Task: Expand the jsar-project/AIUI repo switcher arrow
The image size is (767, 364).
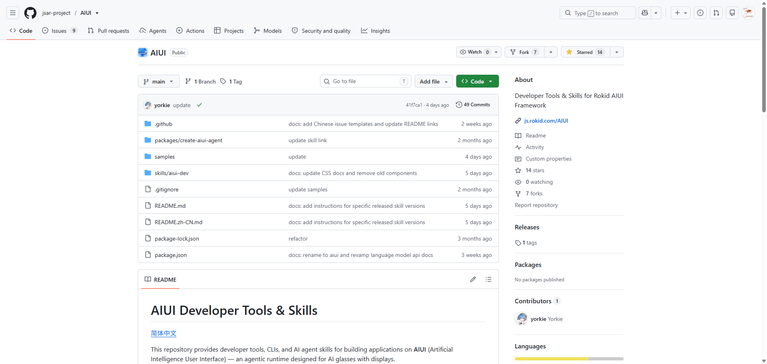Action: click(97, 13)
